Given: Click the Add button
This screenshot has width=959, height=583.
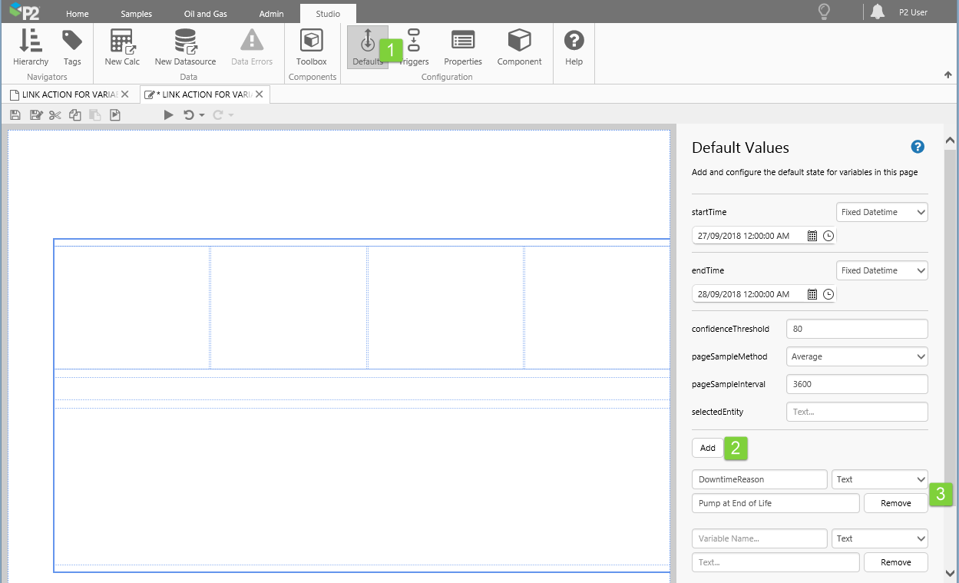Looking at the screenshot, I should [x=707, y=448].
